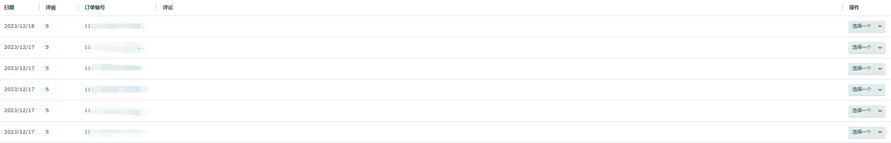The image size is (891, 143).
Task: Select the 订单编号 column header
Action: 95,7
